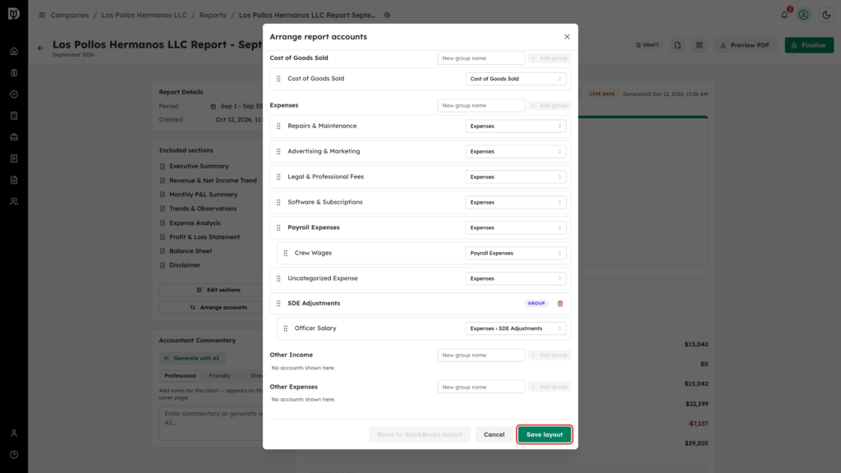Image resolution: width=841 pixels, height=473 pixels.
Task: Grab the drag handle for Repairs & Maintenance
Action: (x=278, y=126)
